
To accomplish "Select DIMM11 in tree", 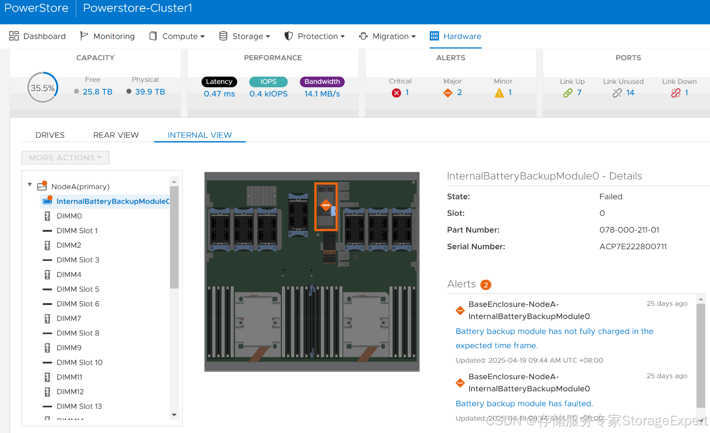I will pos(69,377).
